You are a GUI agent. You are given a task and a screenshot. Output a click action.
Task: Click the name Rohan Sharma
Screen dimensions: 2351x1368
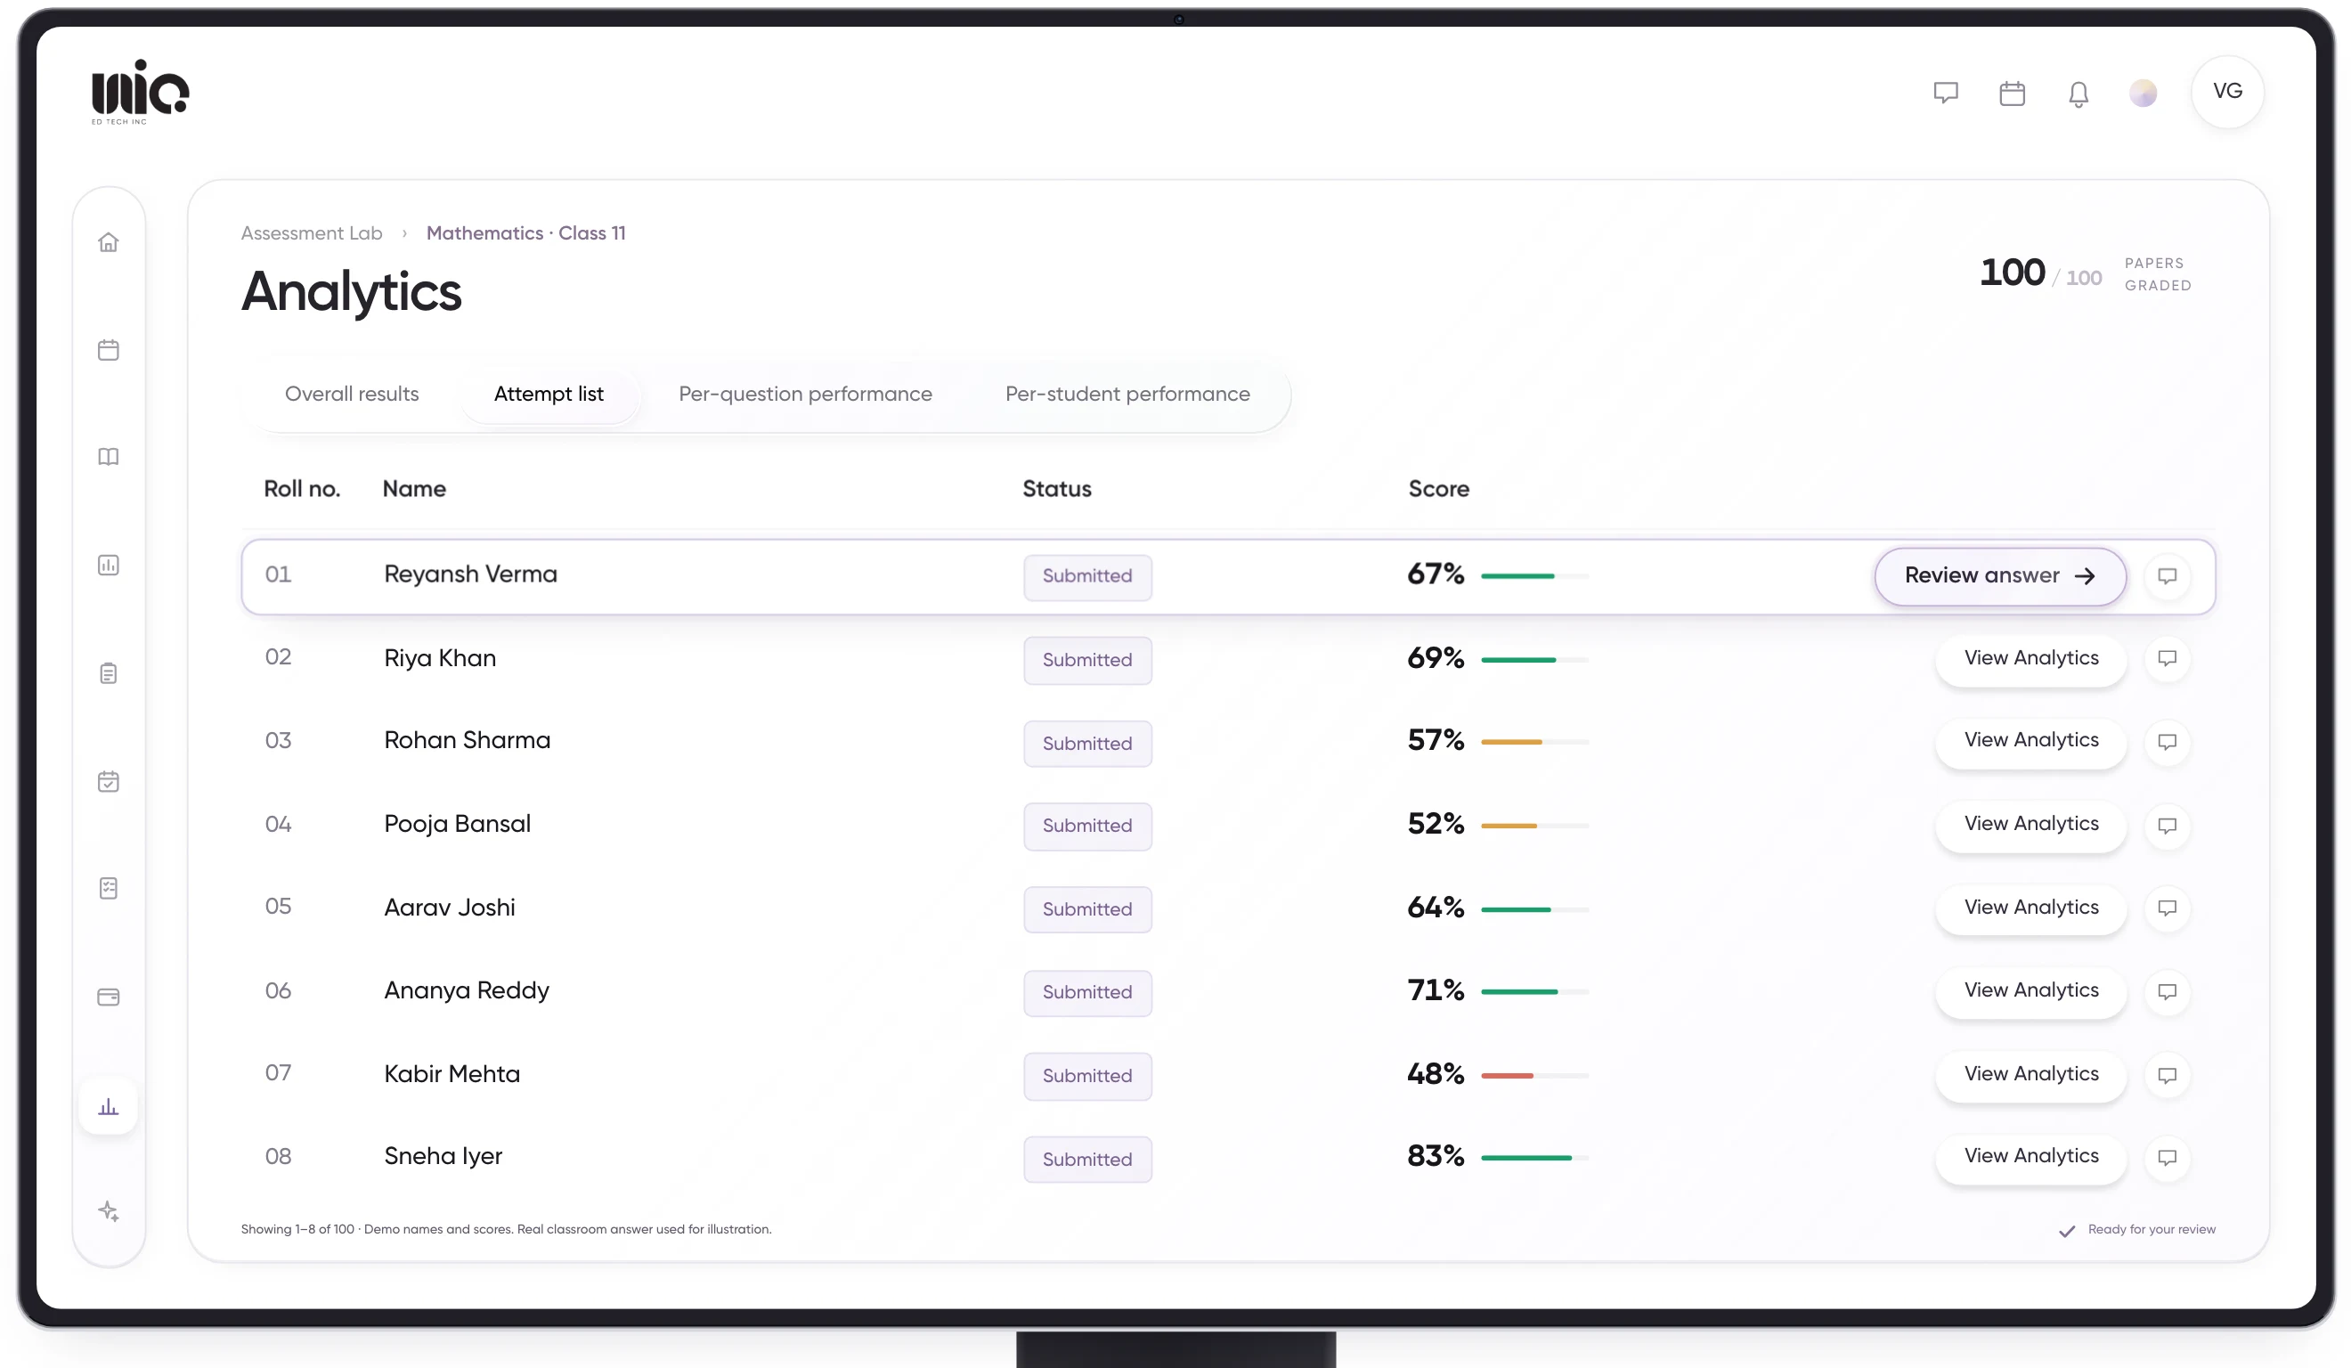[467, 741]
